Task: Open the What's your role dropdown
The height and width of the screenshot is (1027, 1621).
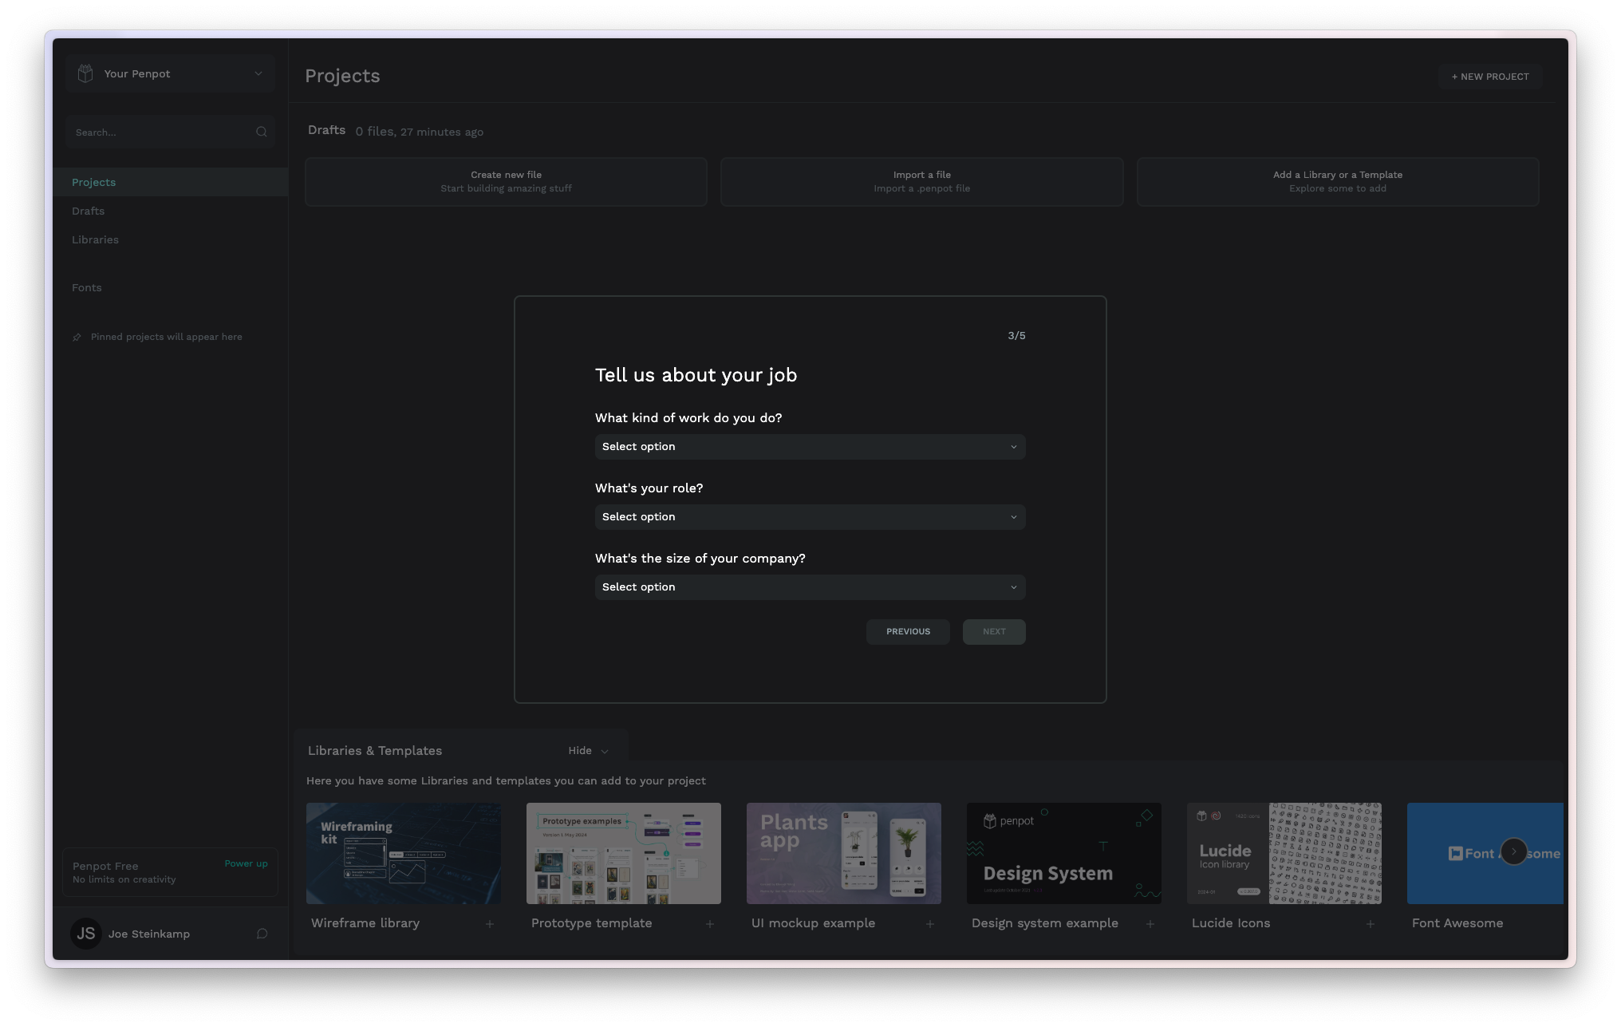Action: click(810, 517)
